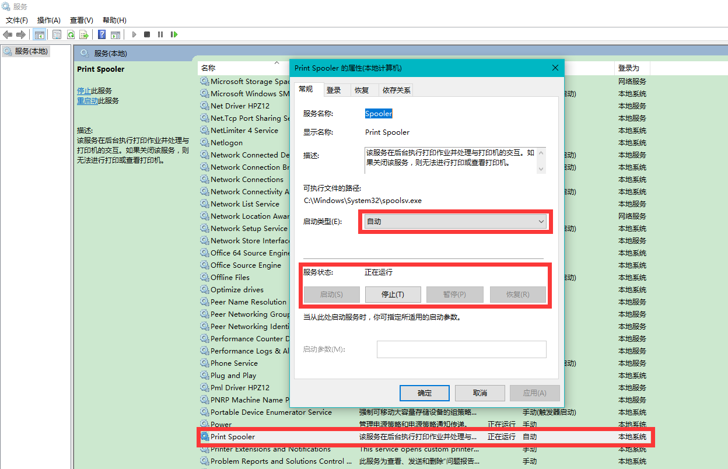728x469 pixels.
Task: Open the 操作(A) menu
Action: coord(49,20)
